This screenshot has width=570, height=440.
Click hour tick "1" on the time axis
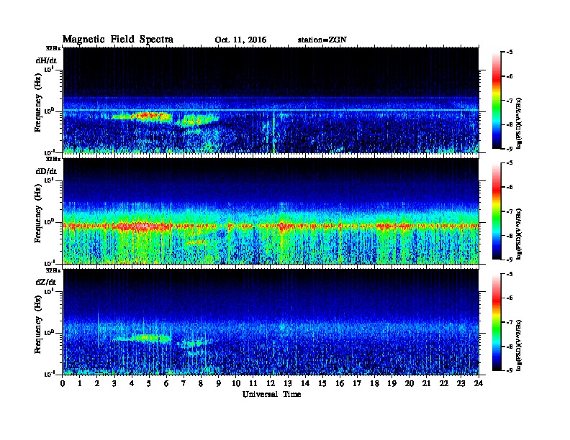coord(80,384)
